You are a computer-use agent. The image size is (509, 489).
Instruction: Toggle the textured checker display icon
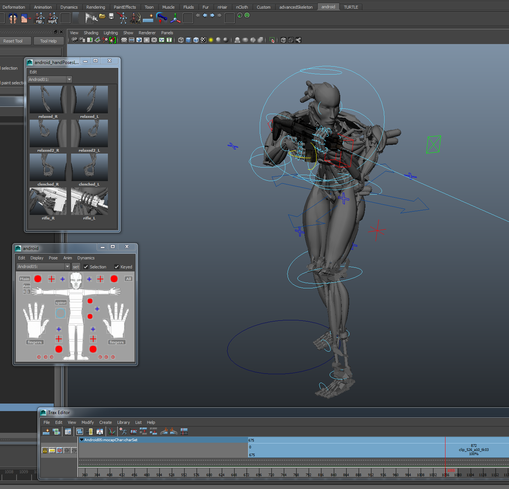[x=203, y=40]
